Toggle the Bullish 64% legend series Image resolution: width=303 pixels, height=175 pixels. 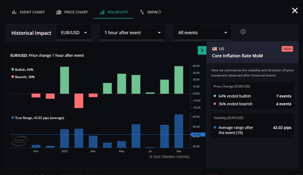(22, 70)
